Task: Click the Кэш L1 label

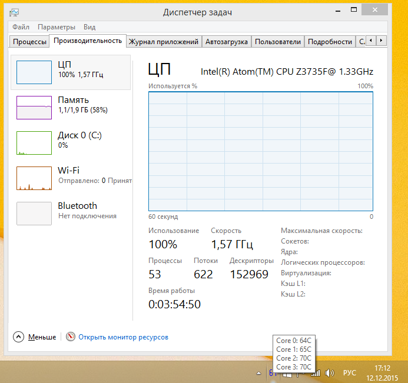Action: click(x=293, y=284)
